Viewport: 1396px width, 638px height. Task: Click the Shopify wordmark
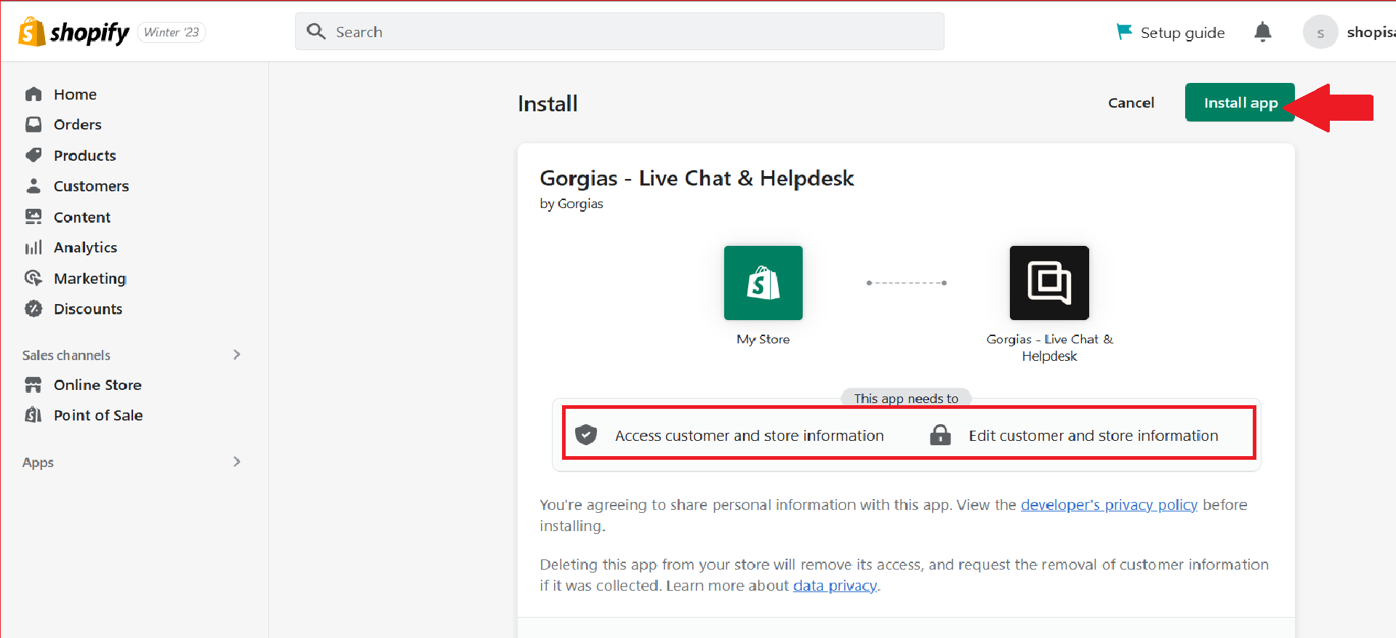[89, 32]
